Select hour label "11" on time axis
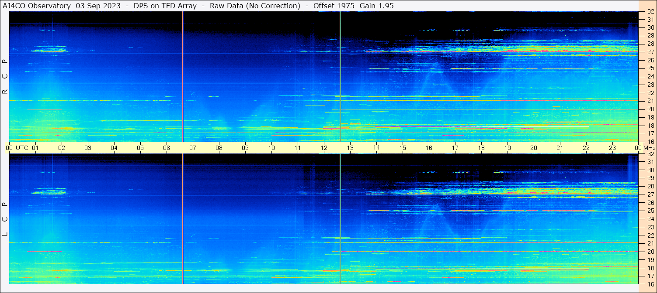The height and width of the screenshot is (293, 657). click(298, 148)
